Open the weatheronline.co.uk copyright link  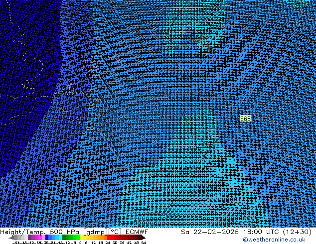pyautogui.click(x=274, y=240)
